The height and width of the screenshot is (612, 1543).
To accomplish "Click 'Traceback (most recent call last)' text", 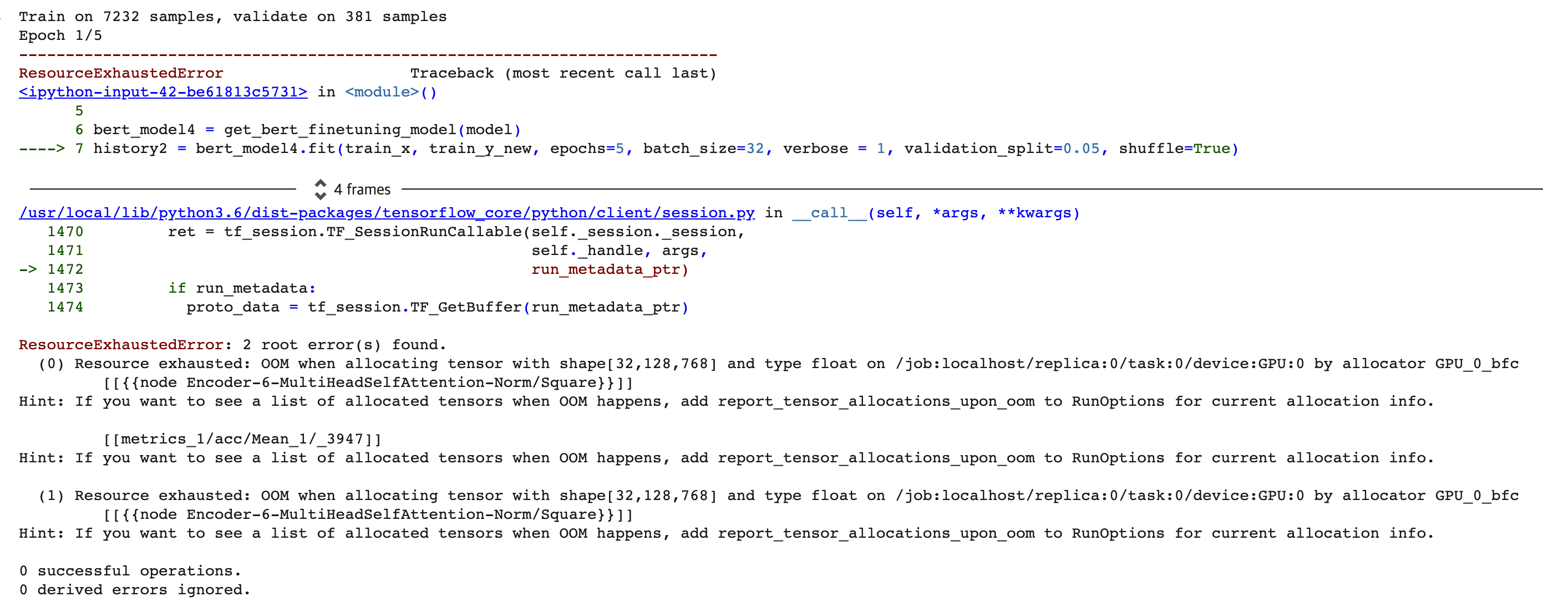I will point(563,73).
